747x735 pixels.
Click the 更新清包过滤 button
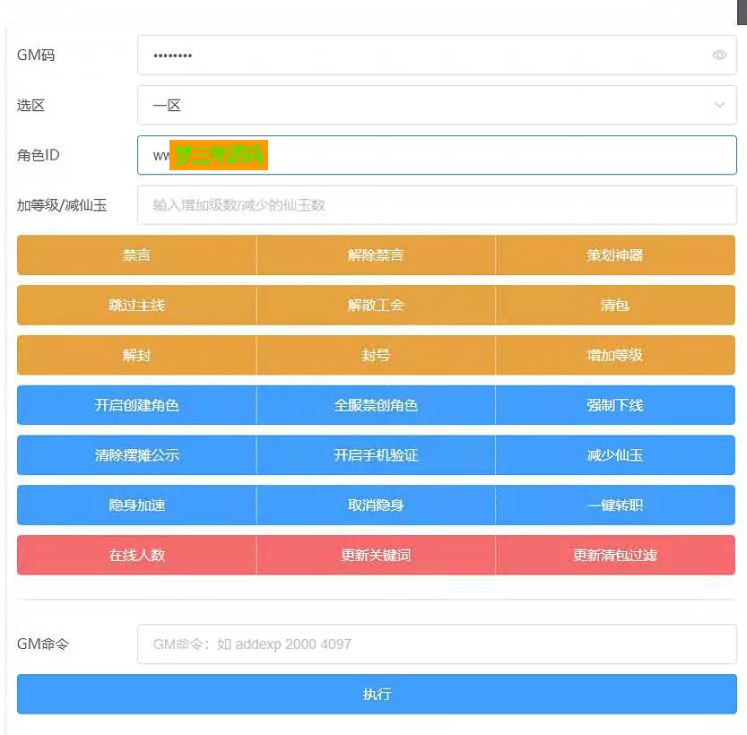coord(615,555)
